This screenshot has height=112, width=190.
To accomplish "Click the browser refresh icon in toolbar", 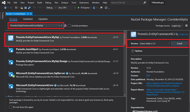I will coord(94,8).
